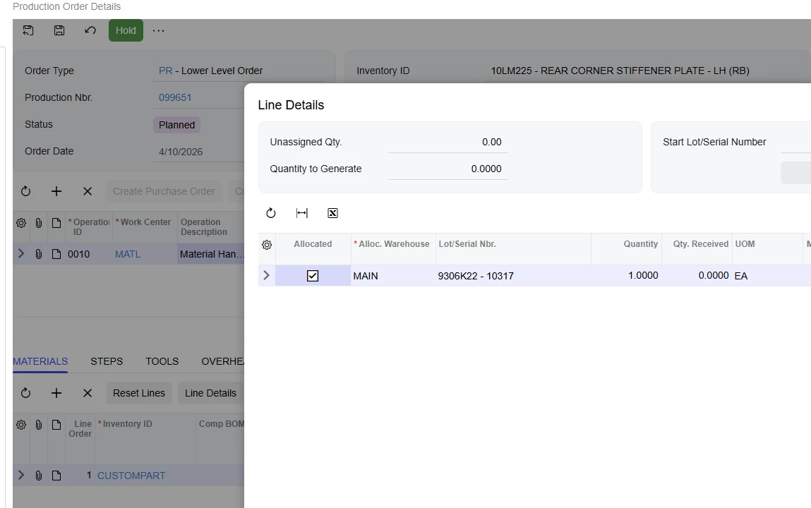
Task: Click the notes header icon in operations grid
Action: tap(56, 223)
